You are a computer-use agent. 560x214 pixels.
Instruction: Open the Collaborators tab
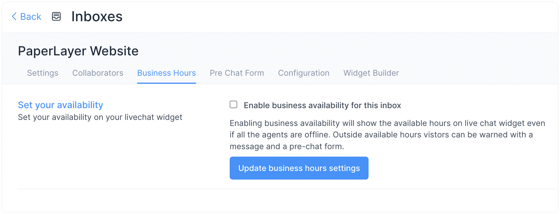point(98,73)
